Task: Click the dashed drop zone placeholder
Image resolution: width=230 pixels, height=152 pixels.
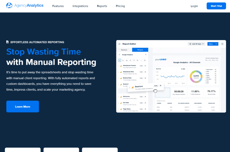Action: pyautogui.click(x=162, y=92)
